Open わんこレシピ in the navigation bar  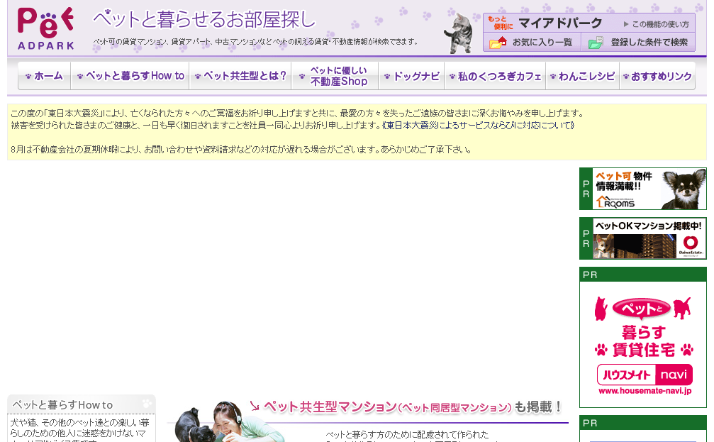coord(582,76)
